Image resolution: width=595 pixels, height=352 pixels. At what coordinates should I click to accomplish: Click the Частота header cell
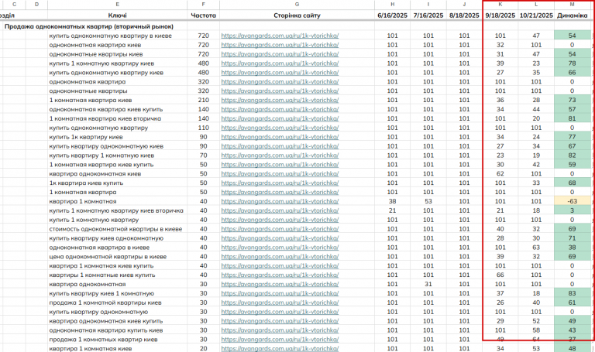(x=204, y=15)
